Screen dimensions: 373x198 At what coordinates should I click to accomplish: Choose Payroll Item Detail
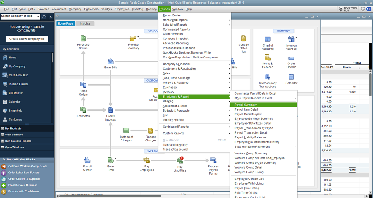click(x=264, y=109)
